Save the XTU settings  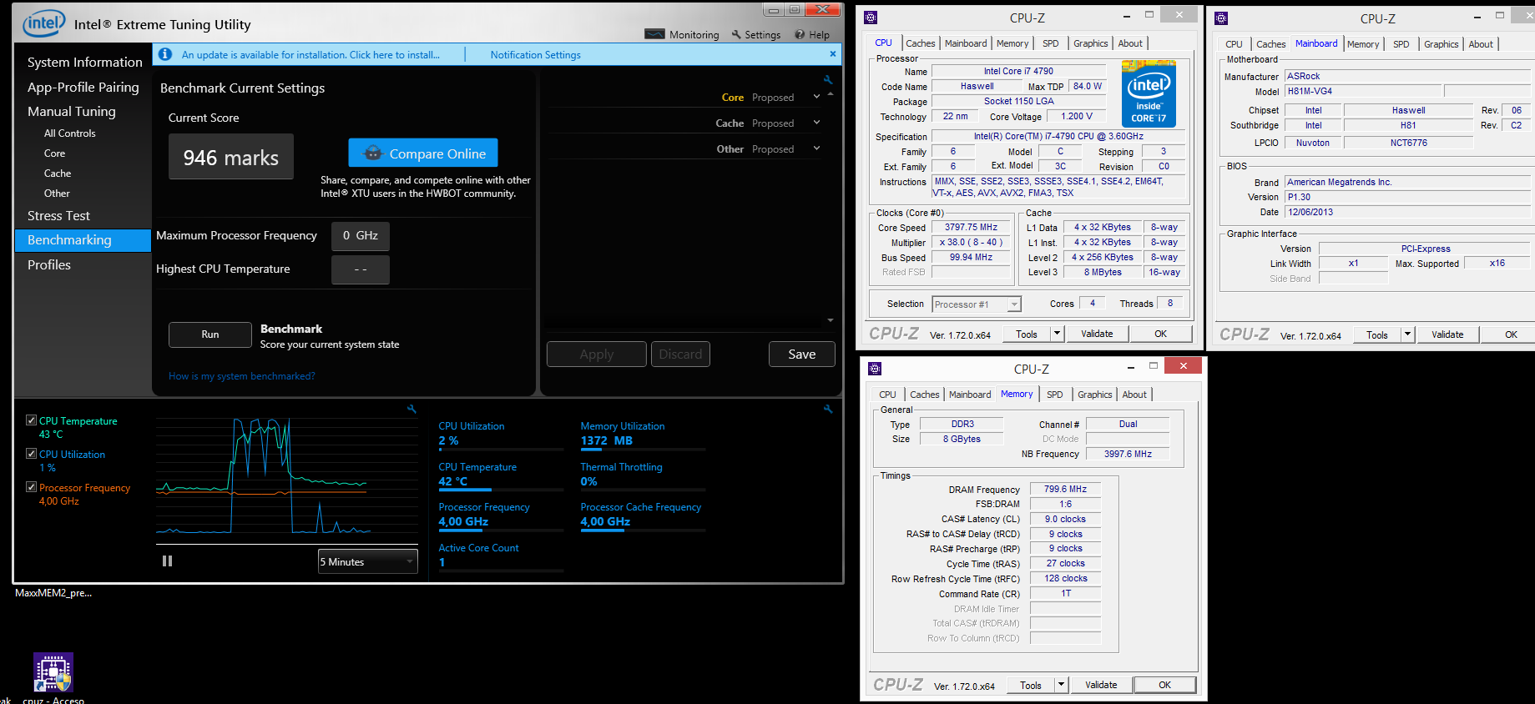(x=802, y=355)
